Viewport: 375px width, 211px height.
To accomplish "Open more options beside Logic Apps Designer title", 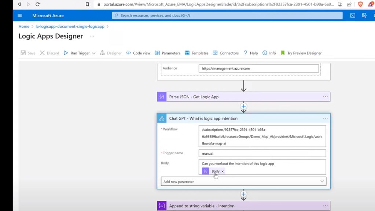I will click(x=92, y=36).
